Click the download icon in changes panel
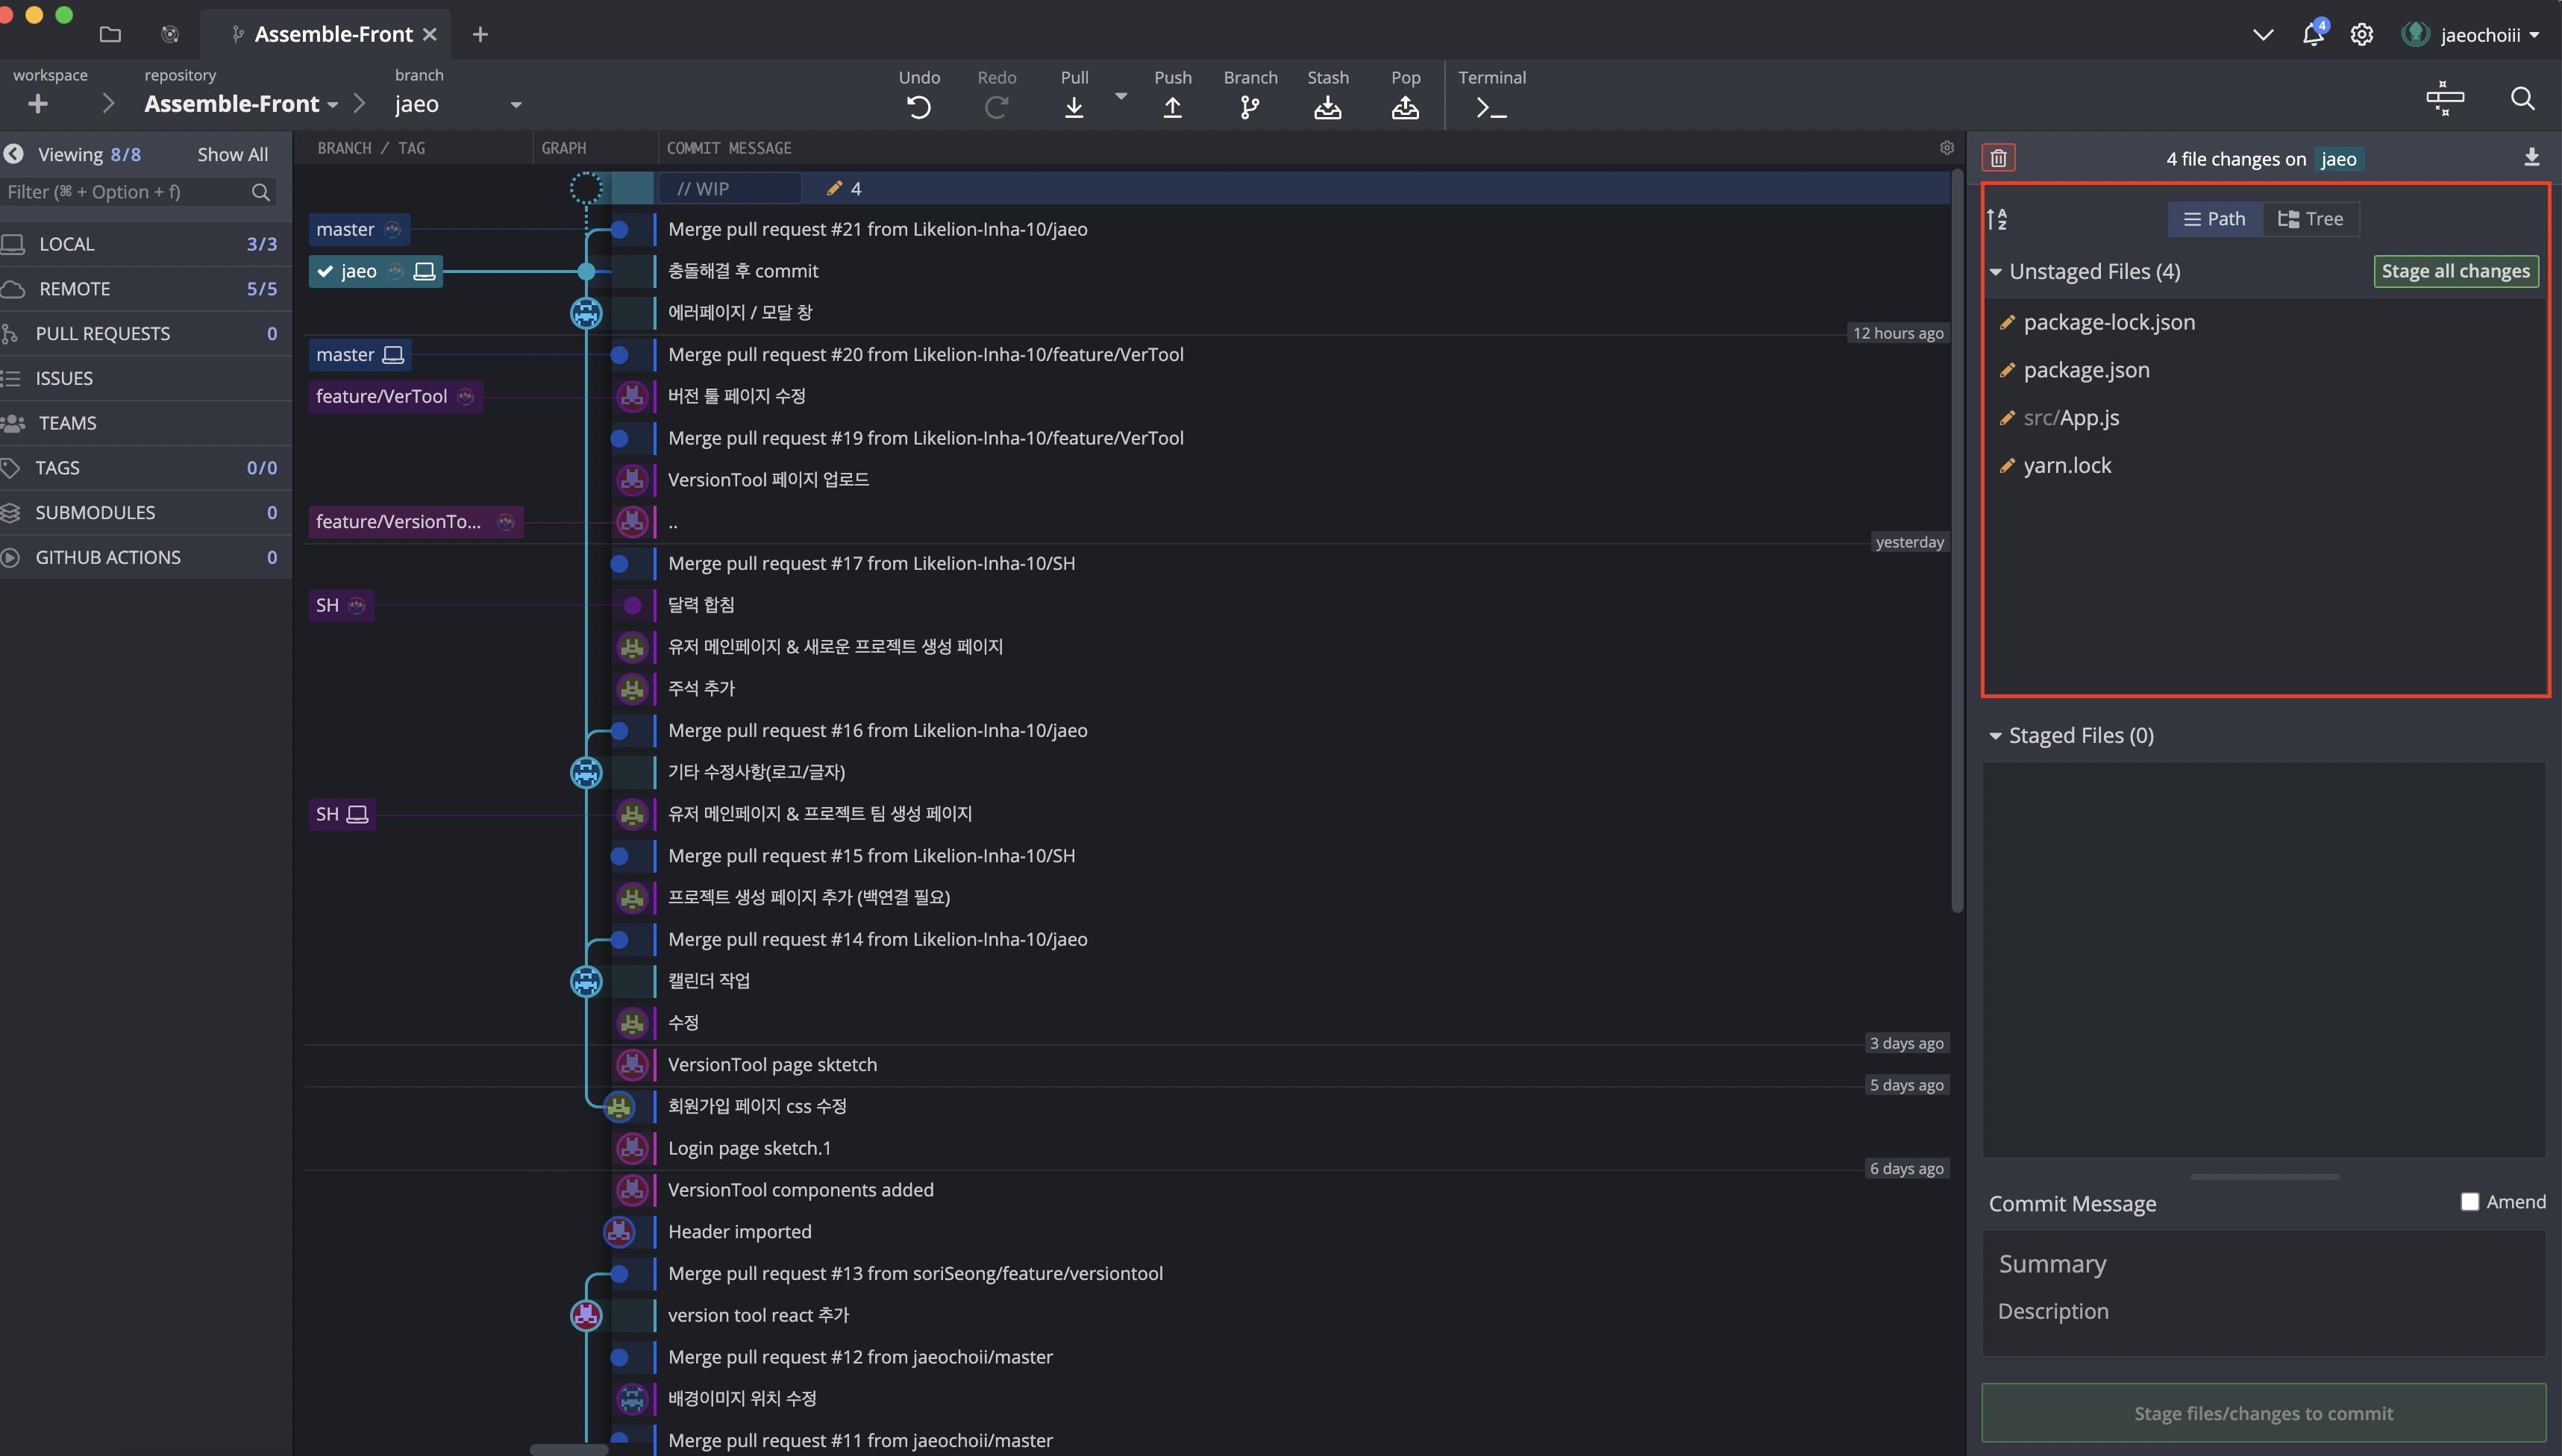Viewport: 2562px width, 1456px height. 2531,157
